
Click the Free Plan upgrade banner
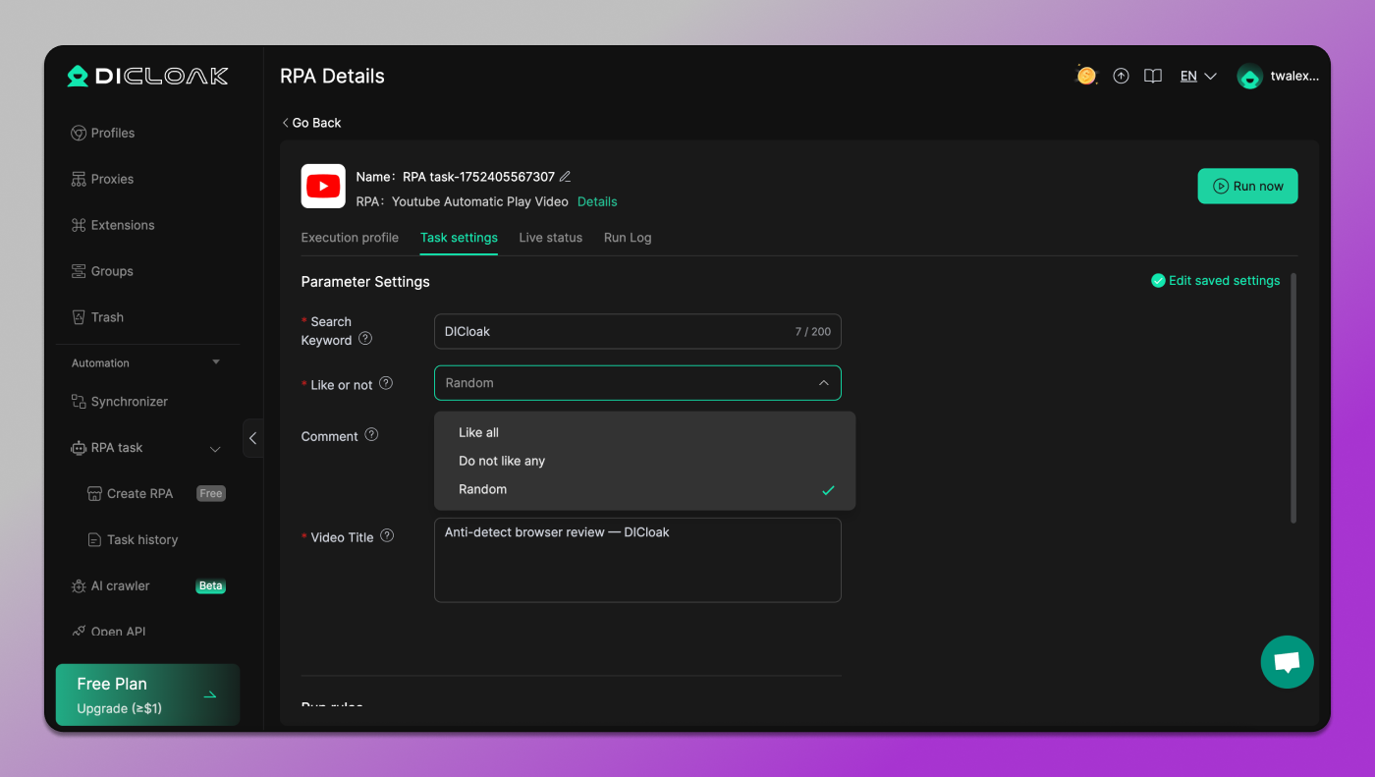coord(147,695)
